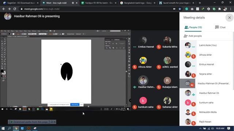
Task: Open the Chrome Extensions puzzle menu
Action: click(219, 9)
